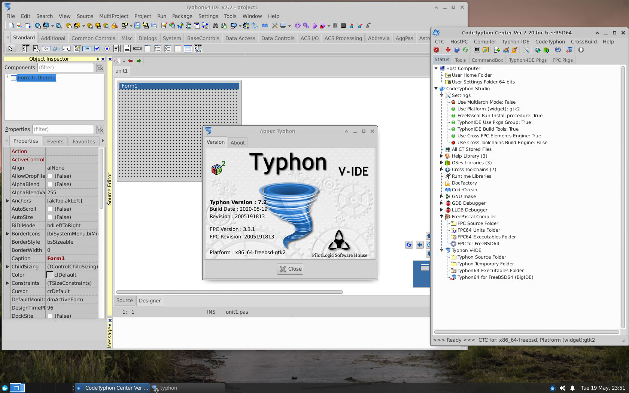
Task: Click the Close button in About Typhon
Action: coord(290,269)
